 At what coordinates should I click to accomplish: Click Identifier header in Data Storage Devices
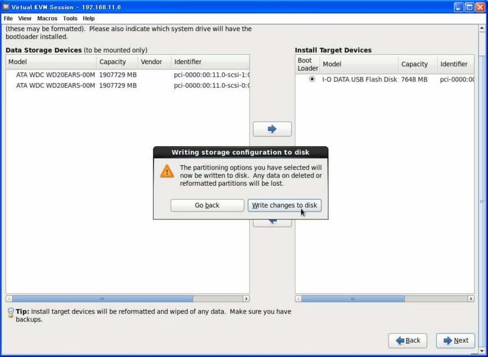click(x=210, y=62)
